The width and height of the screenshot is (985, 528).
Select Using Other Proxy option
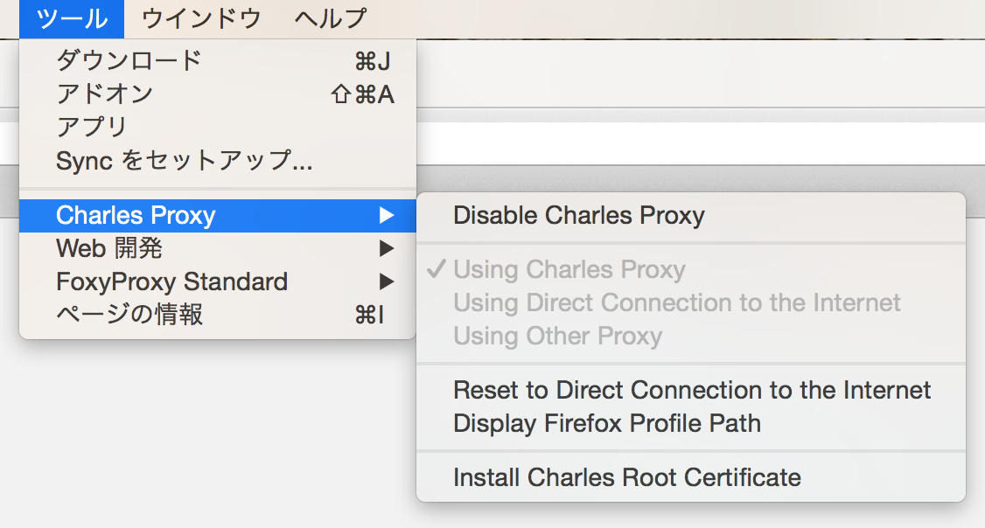coord(691,336)
